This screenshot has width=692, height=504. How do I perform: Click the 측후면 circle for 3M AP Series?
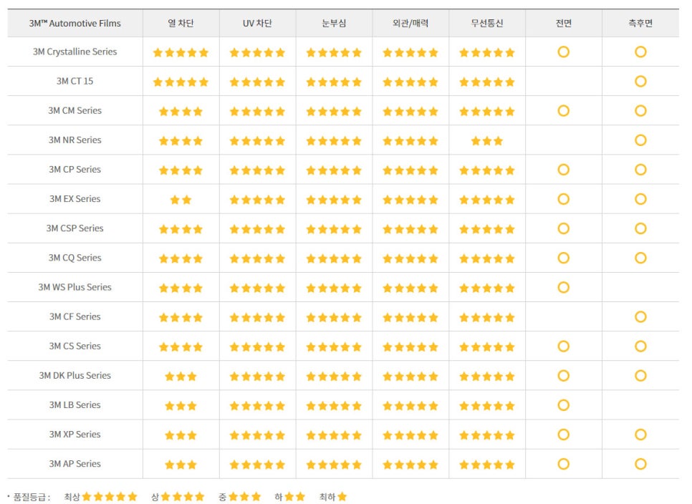point(640,464)
